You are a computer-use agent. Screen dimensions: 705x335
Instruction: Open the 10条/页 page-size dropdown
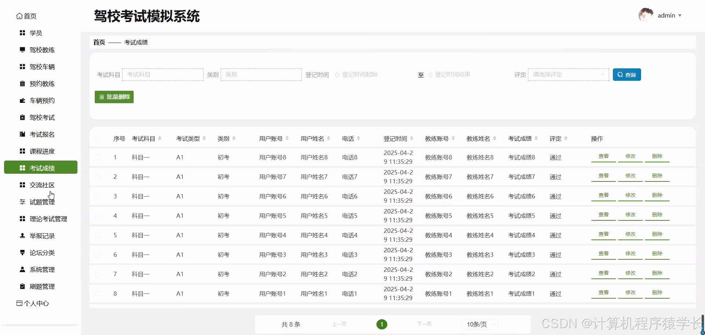tap(480, 324)
